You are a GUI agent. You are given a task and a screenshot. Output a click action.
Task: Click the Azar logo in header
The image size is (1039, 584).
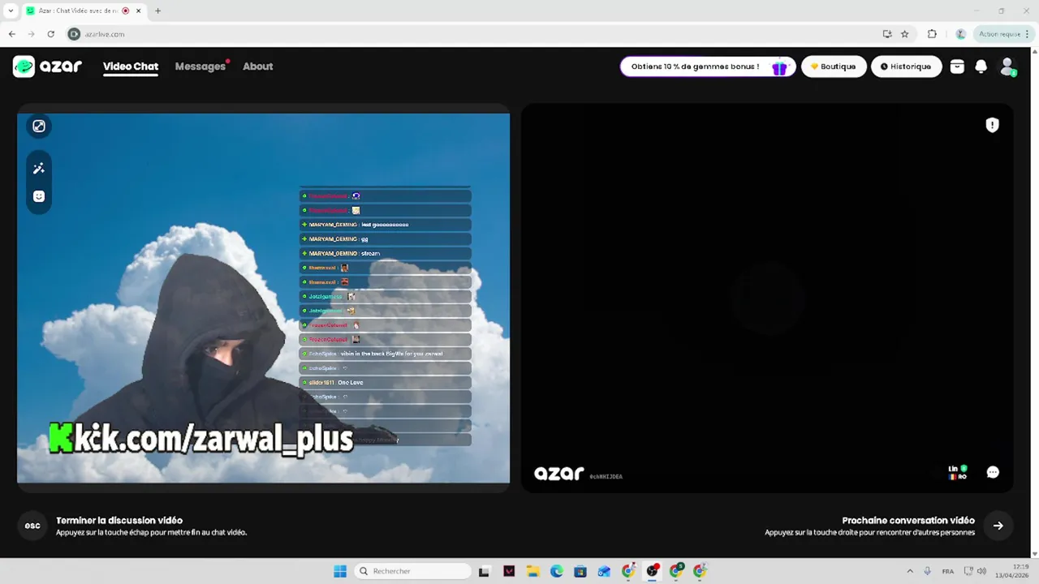point(47,67)
